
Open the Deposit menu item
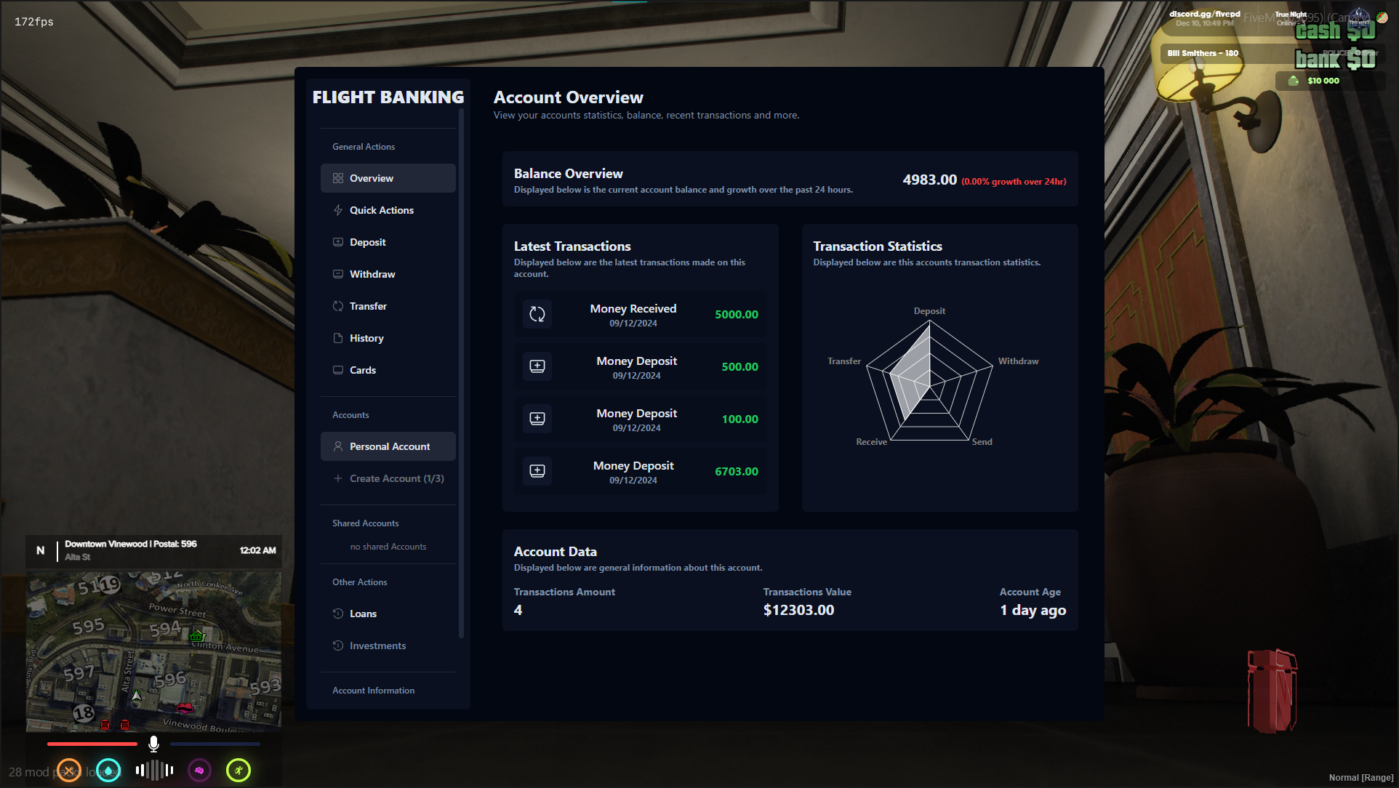(x=367, y=242)
